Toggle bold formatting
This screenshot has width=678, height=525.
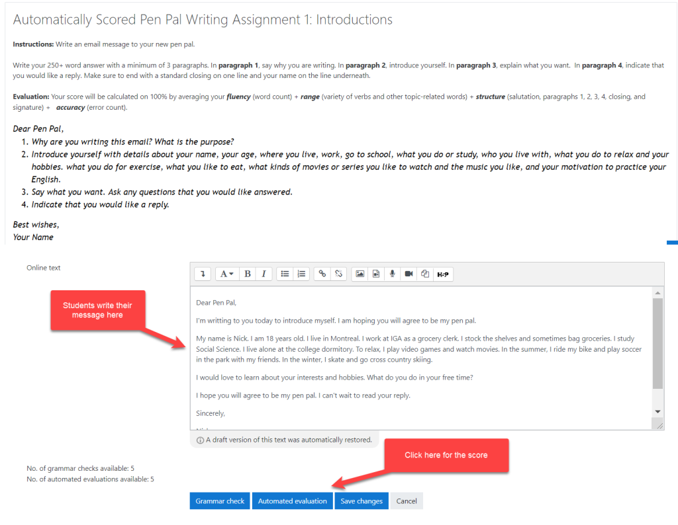point(248,274)
